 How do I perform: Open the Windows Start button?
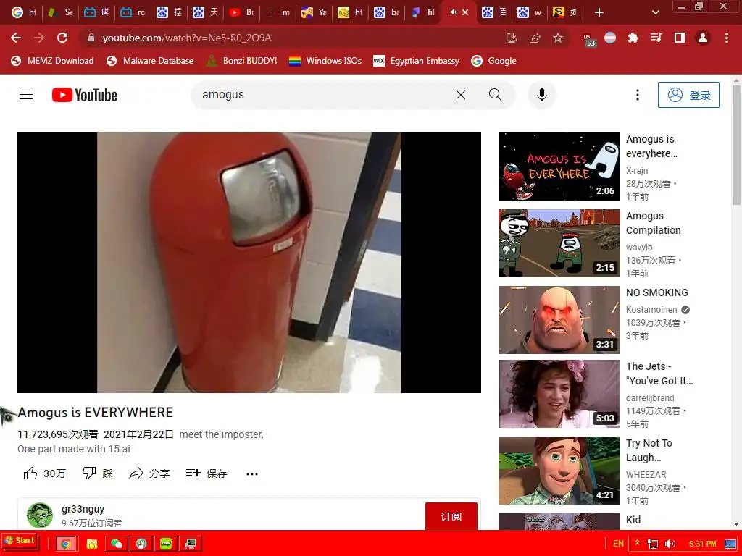tap(20, 541)
